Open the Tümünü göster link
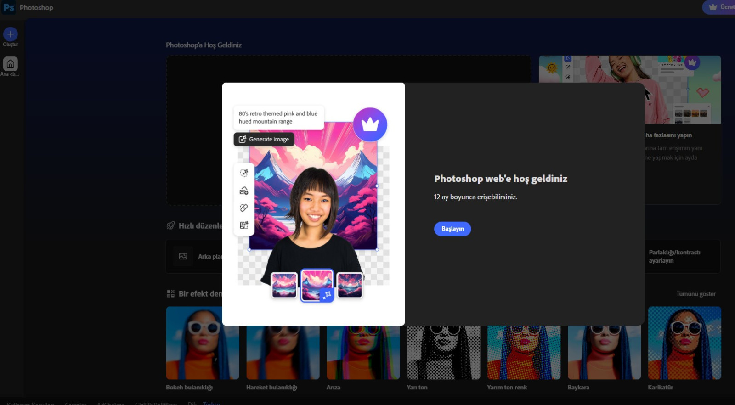Viewport: 735px width, 405px height. 695,294
